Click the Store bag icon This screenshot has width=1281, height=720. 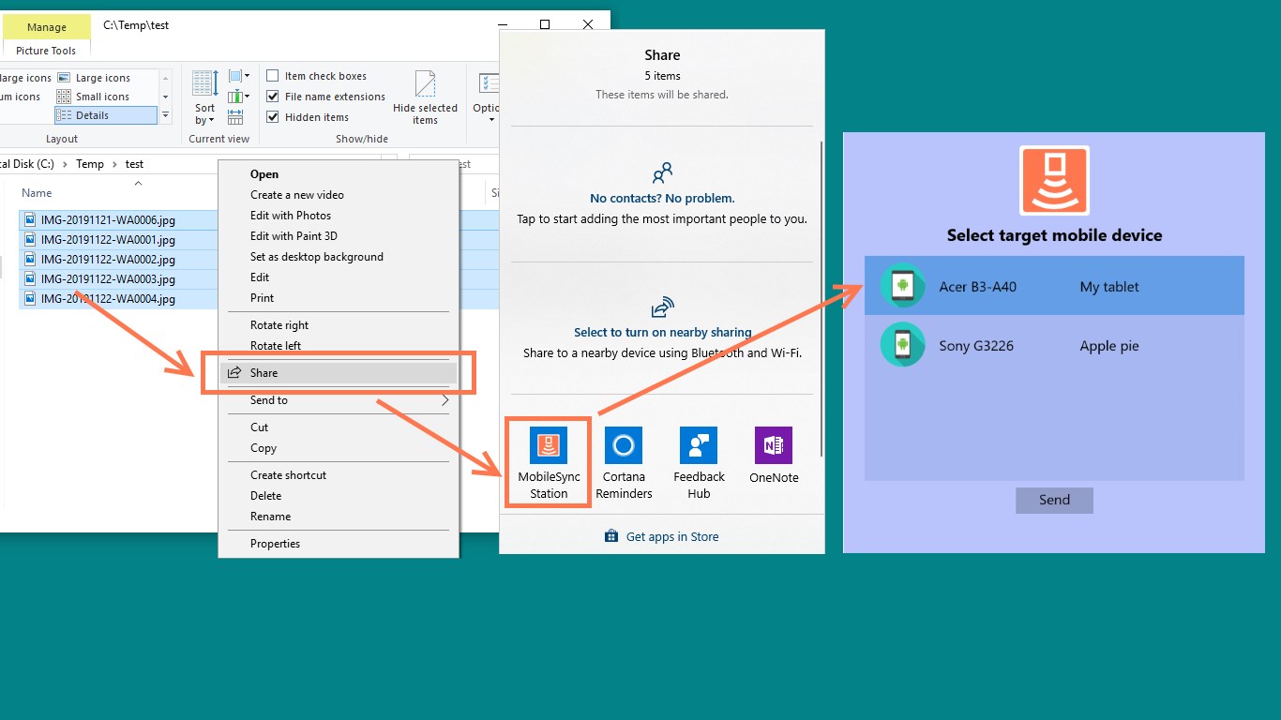pyautogui.click(x=611, y=536)
